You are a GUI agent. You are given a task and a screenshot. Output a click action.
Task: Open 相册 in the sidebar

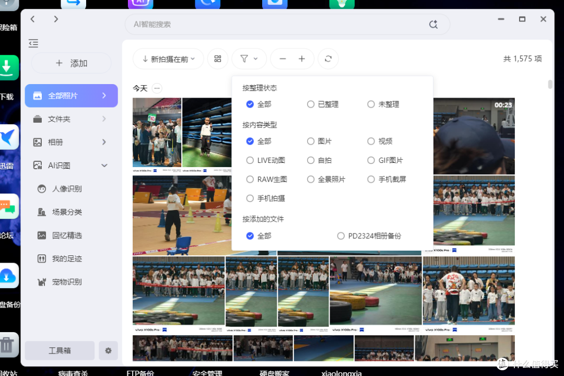(x=71, y=142)
